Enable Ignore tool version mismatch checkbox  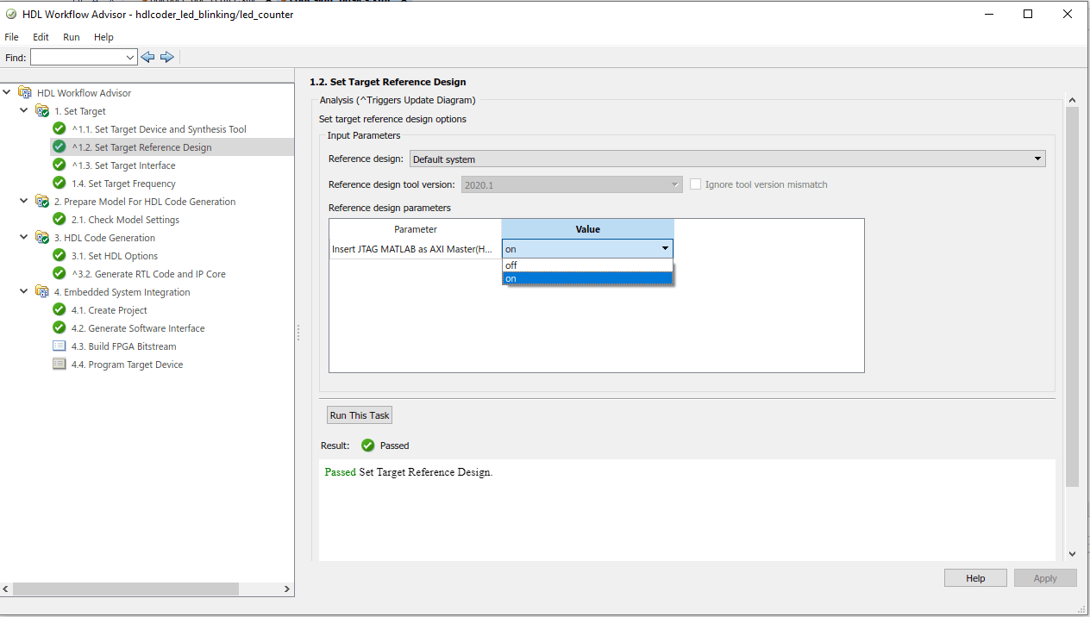[696, 184]
